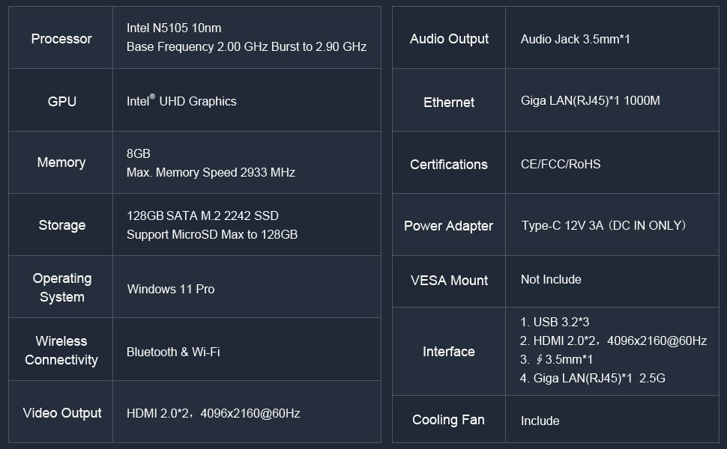Click the CE/FCC/RoHS value text
The width and height of the screenshot is (727, 449).
pos(561,164)
